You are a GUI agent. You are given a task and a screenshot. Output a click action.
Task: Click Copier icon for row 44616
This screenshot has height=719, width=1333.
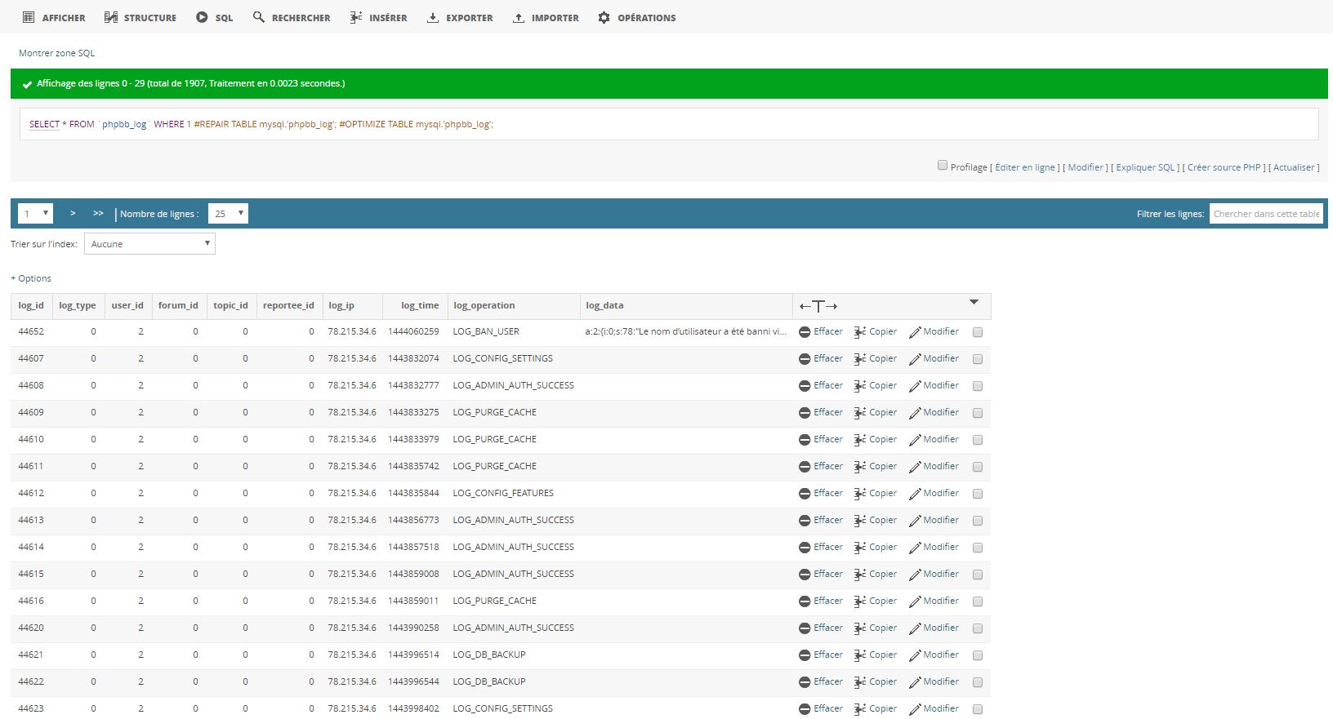pos(859,601)
